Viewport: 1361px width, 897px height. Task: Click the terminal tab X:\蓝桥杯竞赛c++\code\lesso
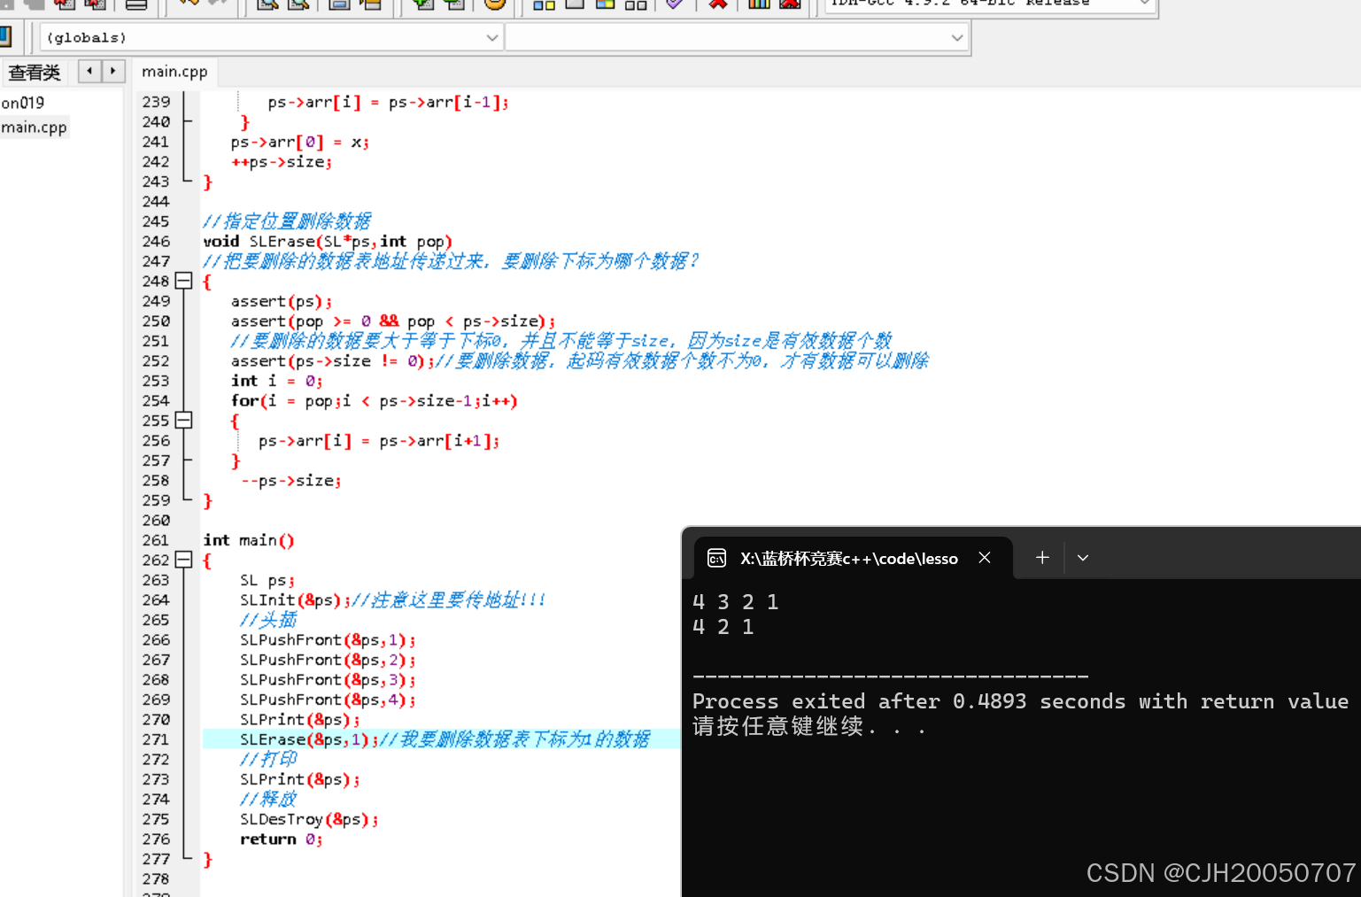point(848,559)
